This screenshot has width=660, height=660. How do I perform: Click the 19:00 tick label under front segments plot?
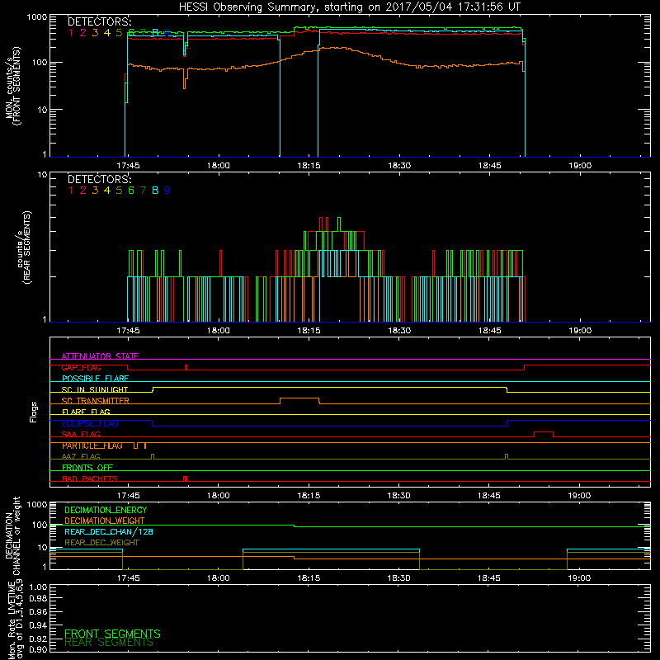point(580,166)
